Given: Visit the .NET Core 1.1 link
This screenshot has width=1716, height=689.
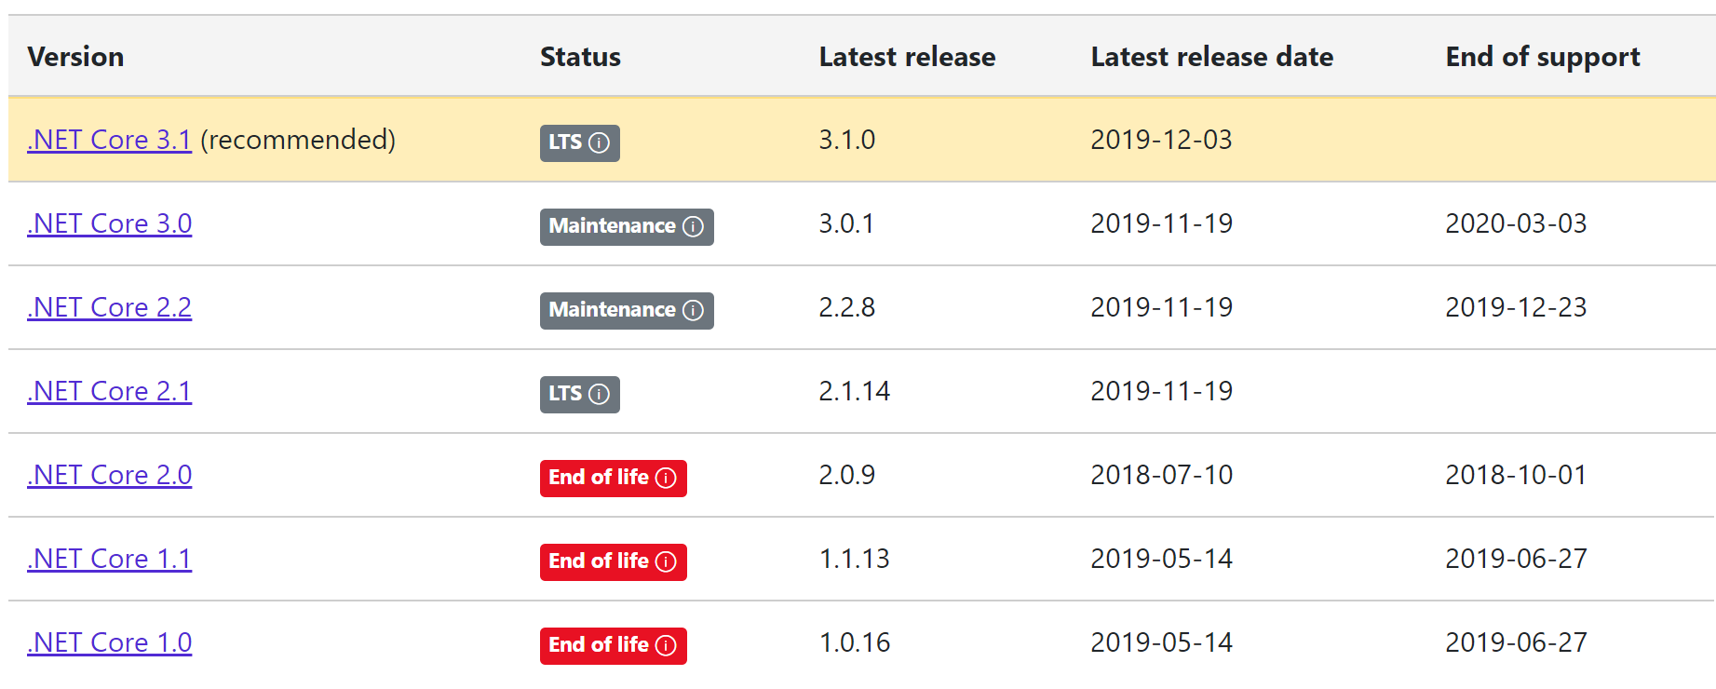Looking at the screenshot, I should tap(109, 559).
